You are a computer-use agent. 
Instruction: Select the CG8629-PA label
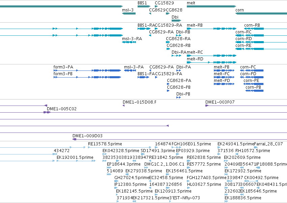click(162, 67)
